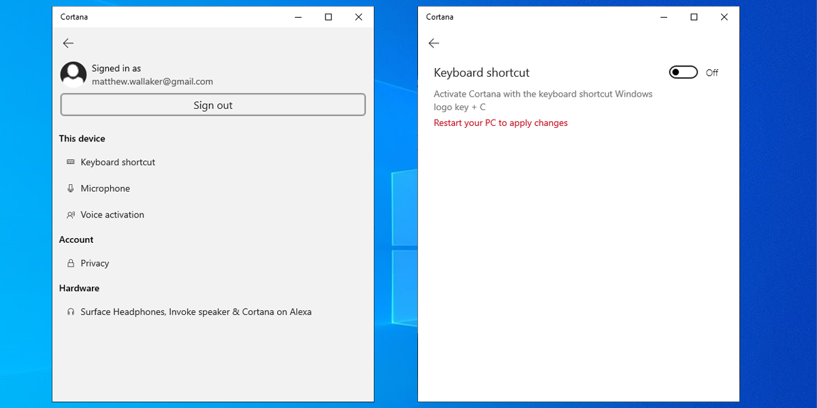Screen dimensions: 817x408
Task: Maximize the left Cortana settings window
Action: pyautogui.click(x=328, y=17)
